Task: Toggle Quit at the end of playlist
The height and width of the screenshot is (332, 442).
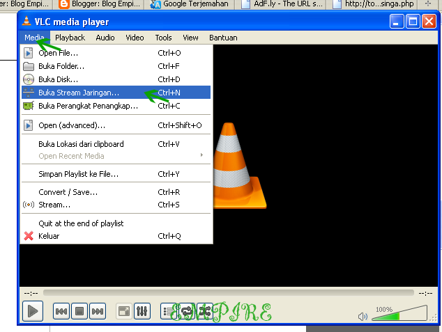Action: coord(116,223)
